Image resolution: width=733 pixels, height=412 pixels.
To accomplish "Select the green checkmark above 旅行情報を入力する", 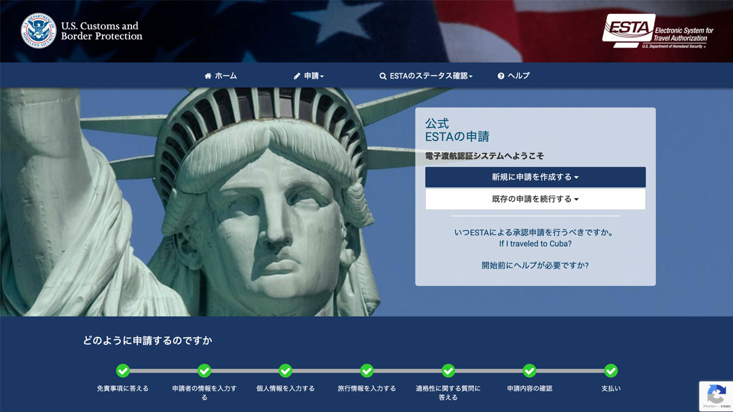I will click(366, 370).
